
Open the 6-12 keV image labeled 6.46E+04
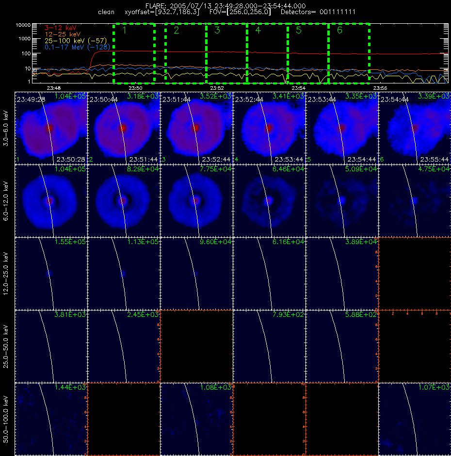click(x=269, y=201)
